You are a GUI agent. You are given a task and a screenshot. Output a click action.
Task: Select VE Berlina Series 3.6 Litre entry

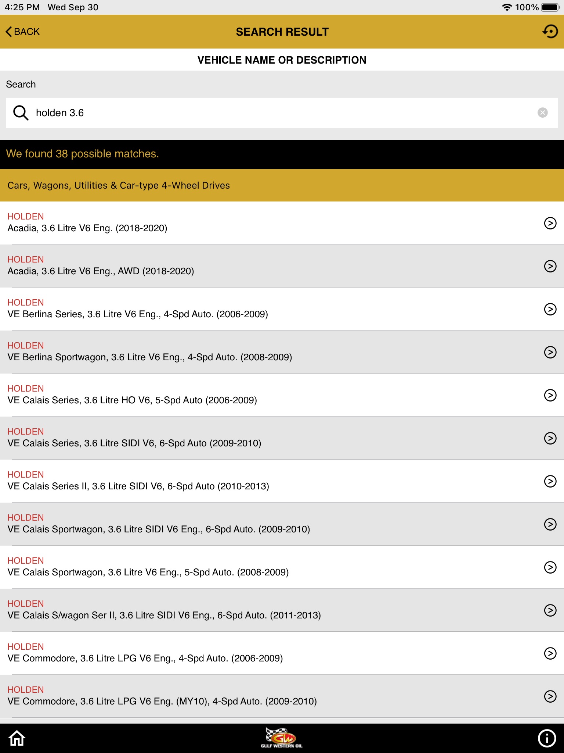(282, 309)
